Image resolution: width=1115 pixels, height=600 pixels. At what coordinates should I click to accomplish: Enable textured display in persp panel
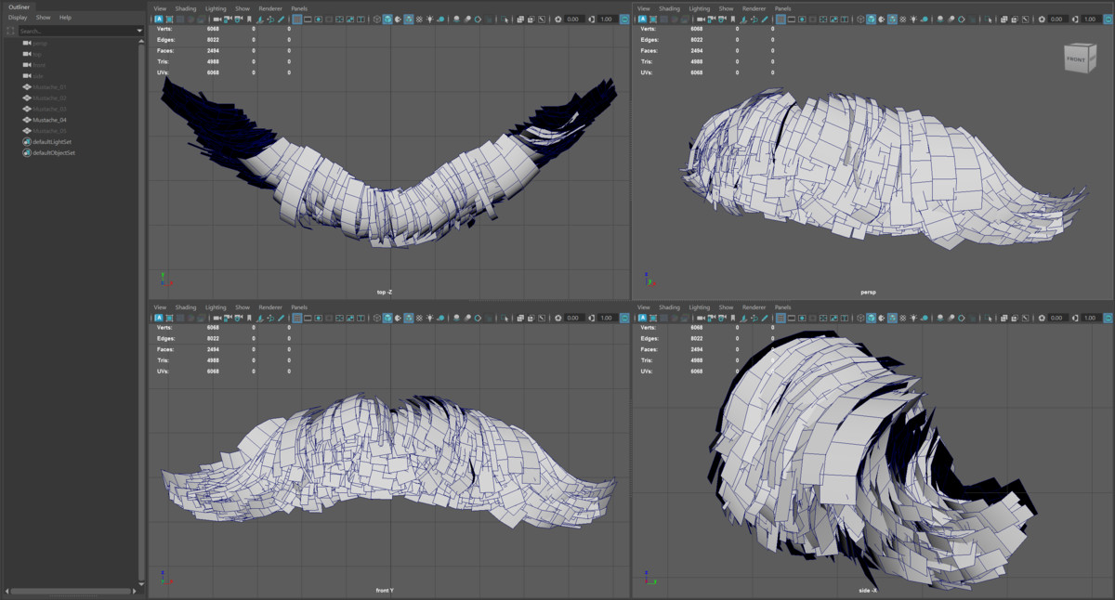pos(902,19)
